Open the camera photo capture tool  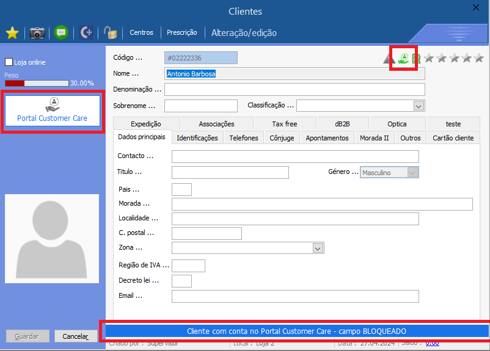click(x=38, y=33)
